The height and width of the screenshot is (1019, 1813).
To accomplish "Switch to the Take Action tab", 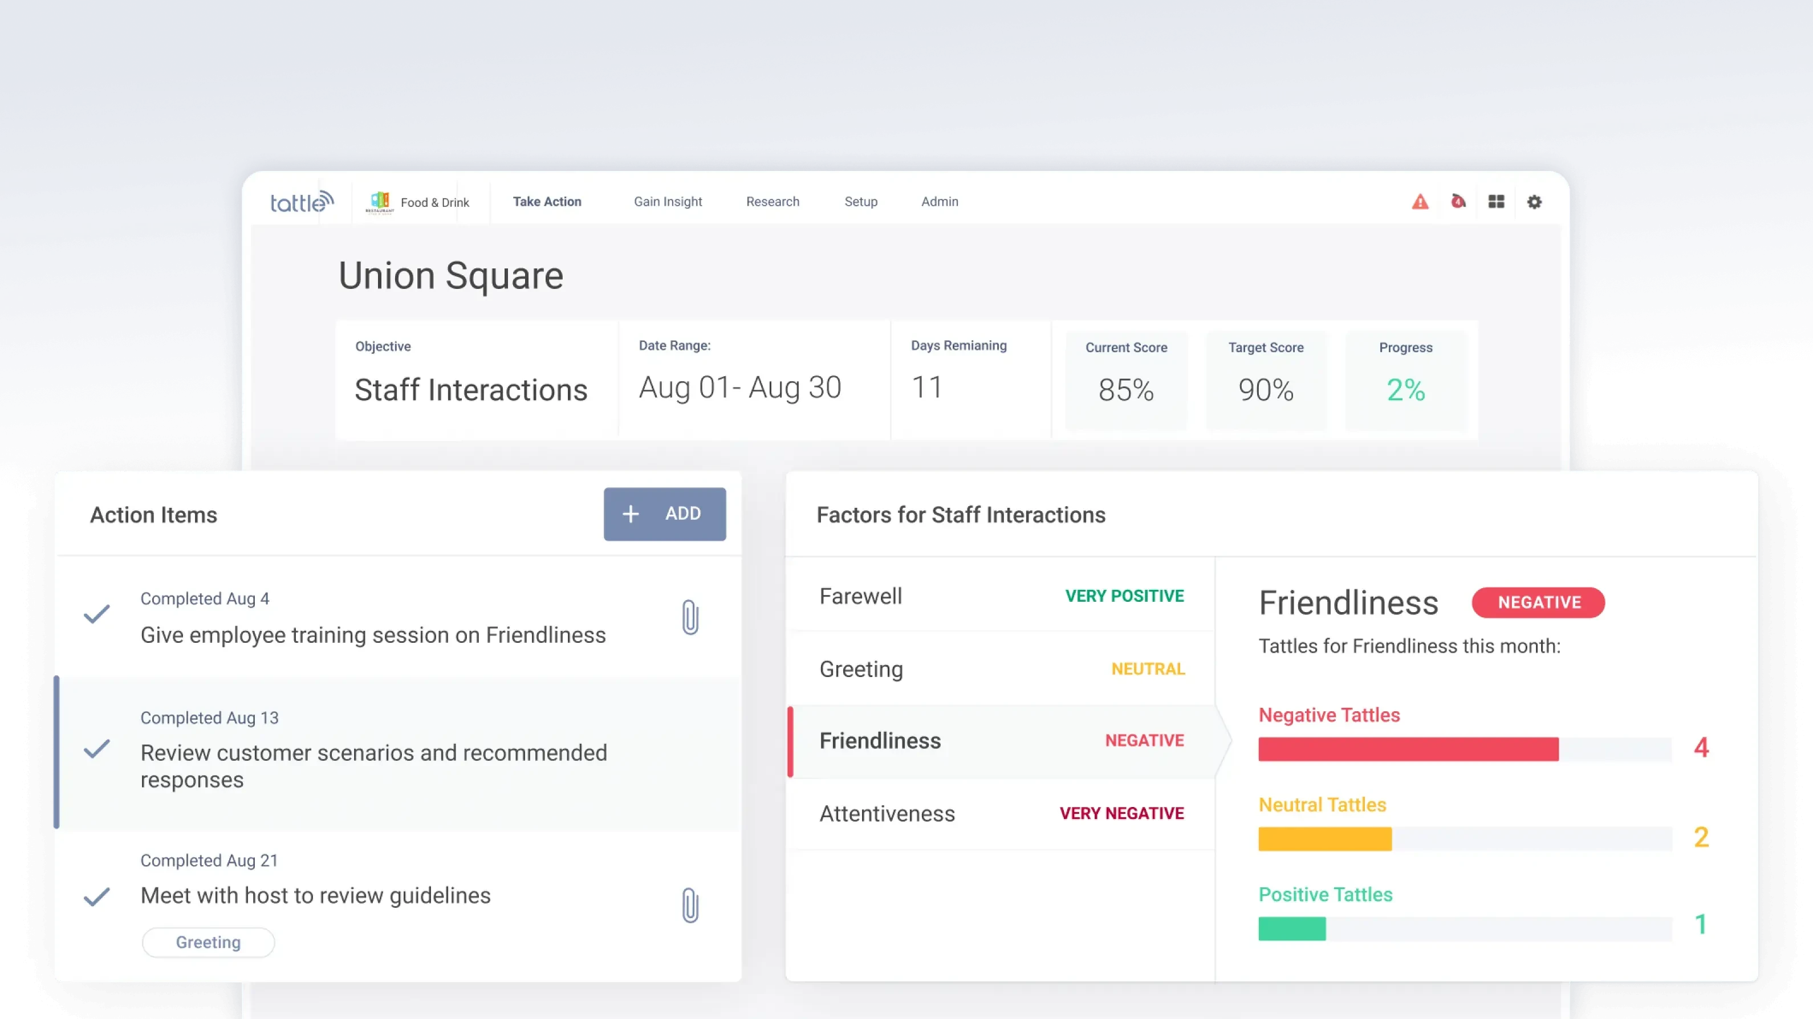I will pos(547,202).
